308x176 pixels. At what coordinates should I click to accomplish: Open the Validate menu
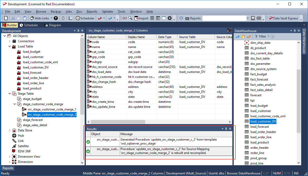107,12
